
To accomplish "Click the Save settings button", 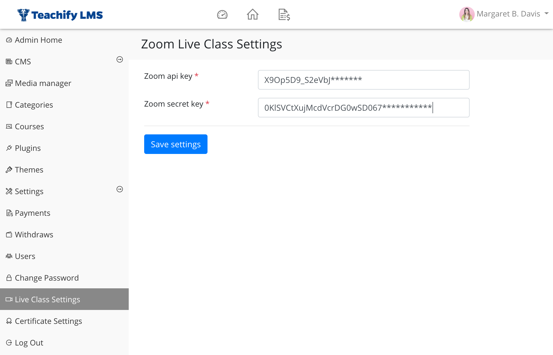I will [x=176, y=144].
